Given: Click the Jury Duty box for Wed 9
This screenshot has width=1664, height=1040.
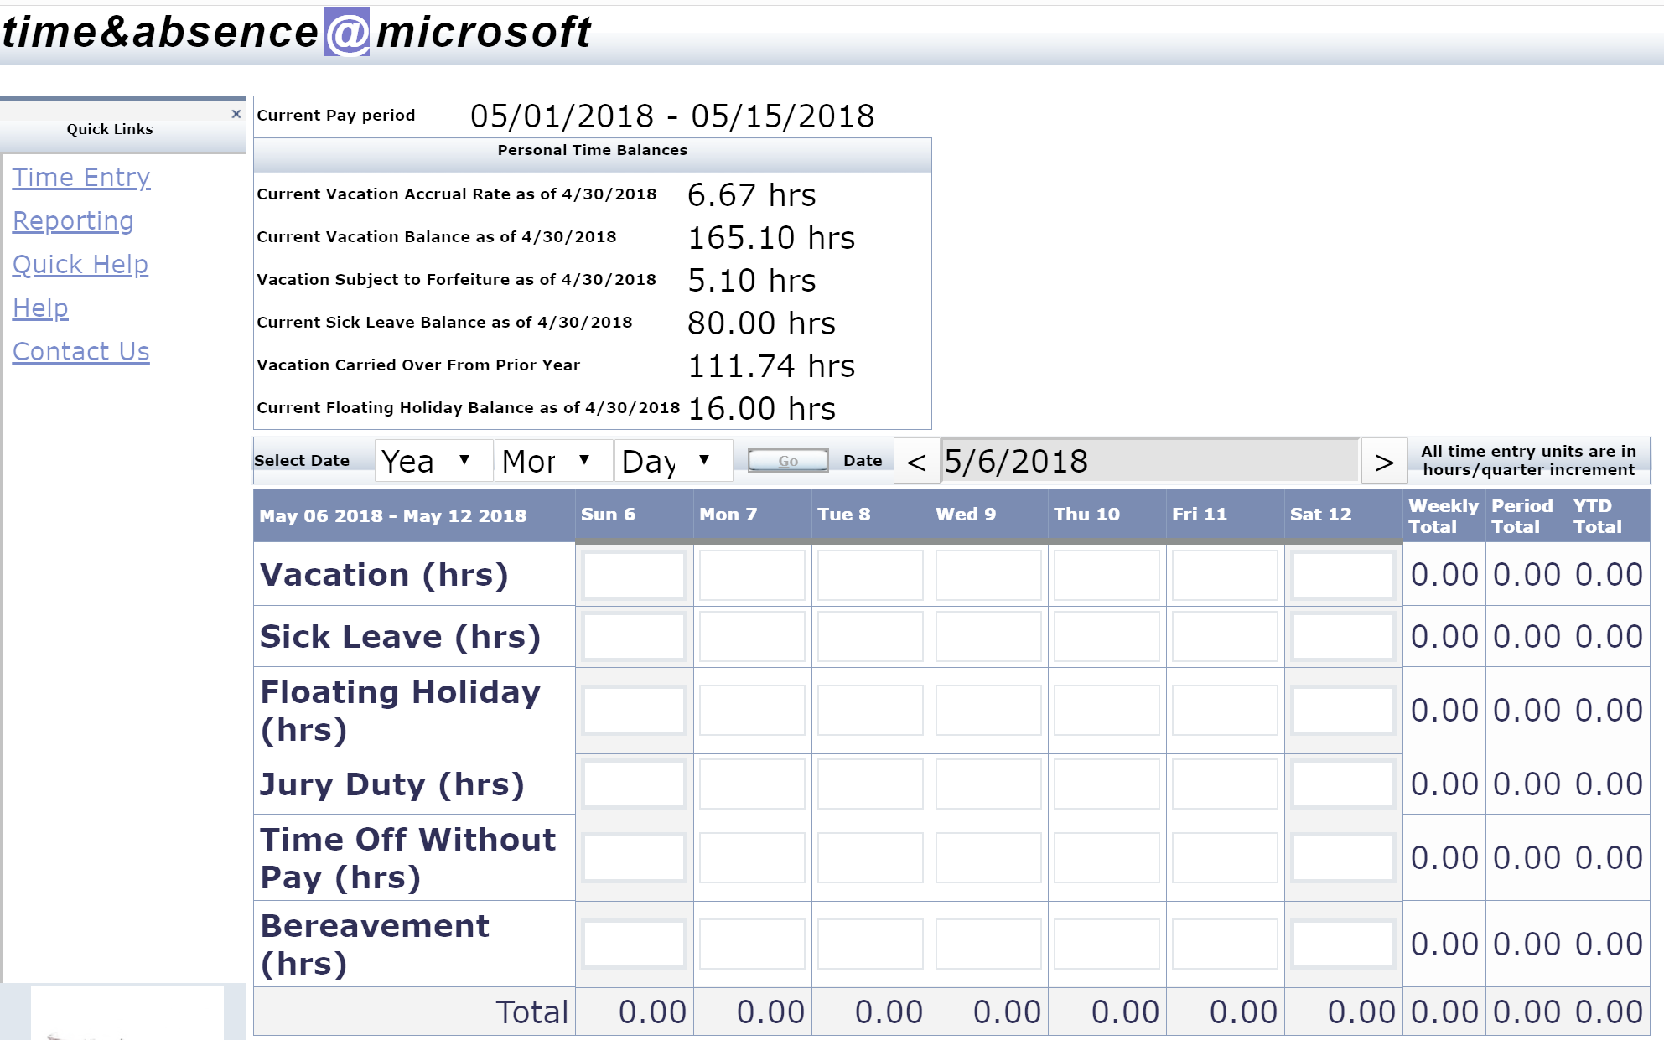Looking at the screenshot, I should [988, 784].
